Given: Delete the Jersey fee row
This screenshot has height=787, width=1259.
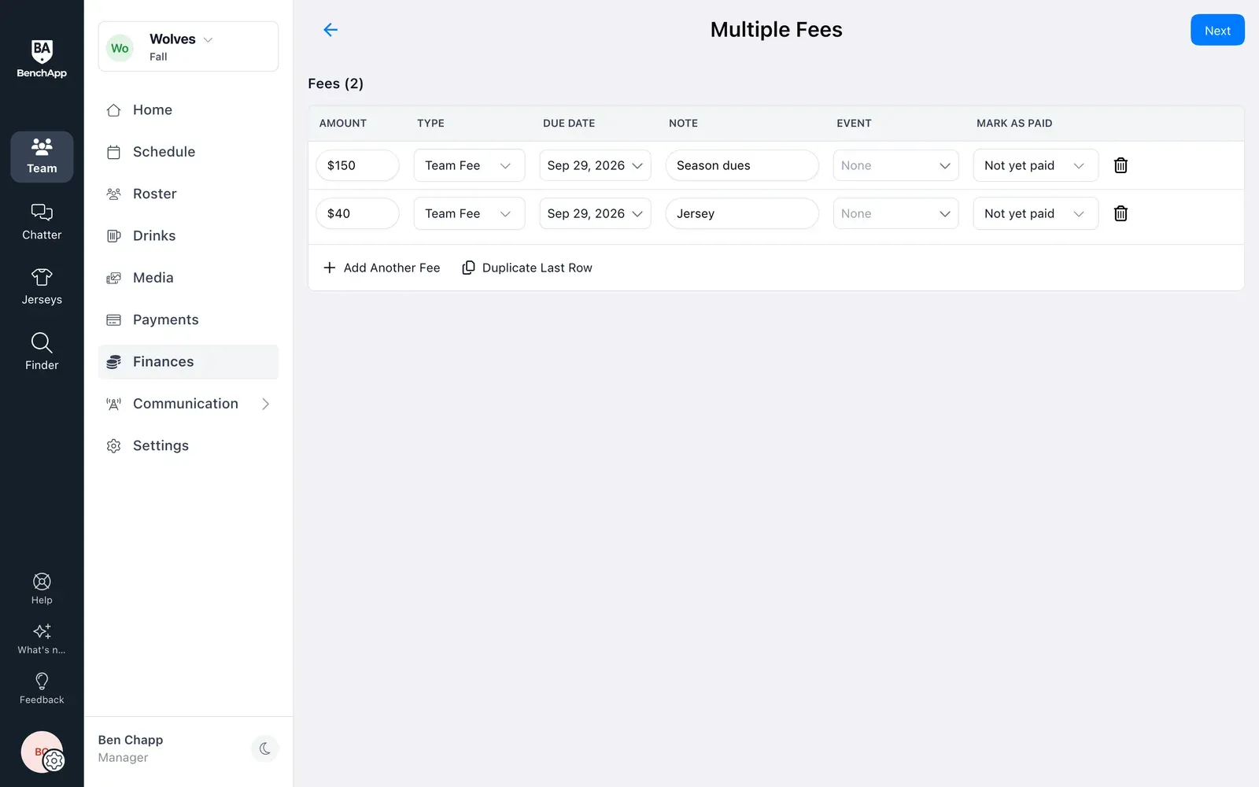Looking at the screenshot, I should pyautogui.click(x=1121, y=213).
